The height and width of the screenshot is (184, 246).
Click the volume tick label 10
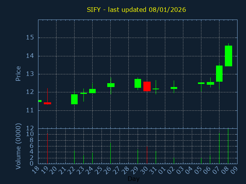(x=30, y=134)
